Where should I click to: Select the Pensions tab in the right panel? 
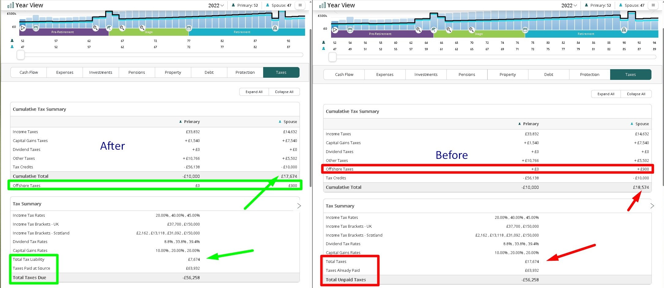pos(467,74)
